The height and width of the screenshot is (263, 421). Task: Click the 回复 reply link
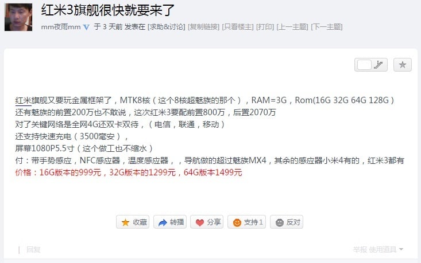[33, 250]
